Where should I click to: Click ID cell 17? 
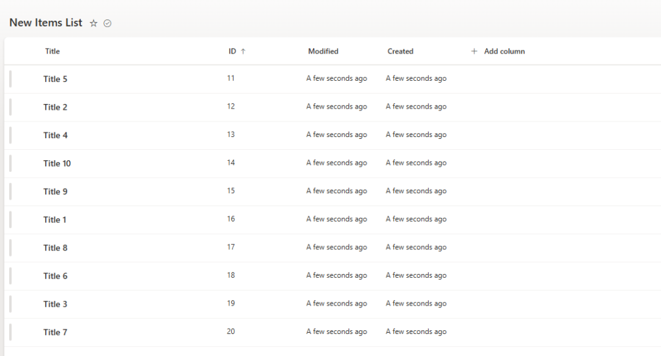[x=230, y=247]
